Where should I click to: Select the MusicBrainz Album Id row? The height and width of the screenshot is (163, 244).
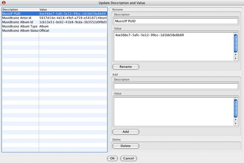click(x=55, y=22)
